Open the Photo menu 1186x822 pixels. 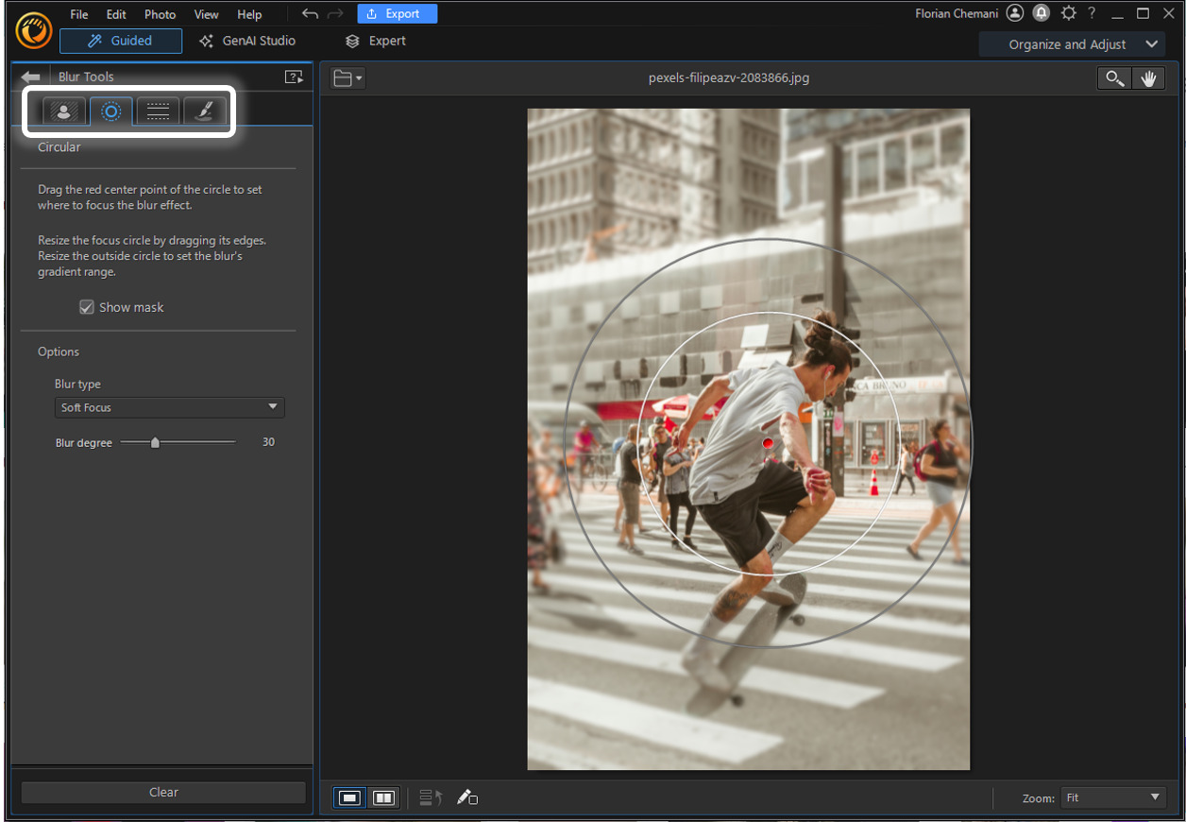click(x=160, y=13)
